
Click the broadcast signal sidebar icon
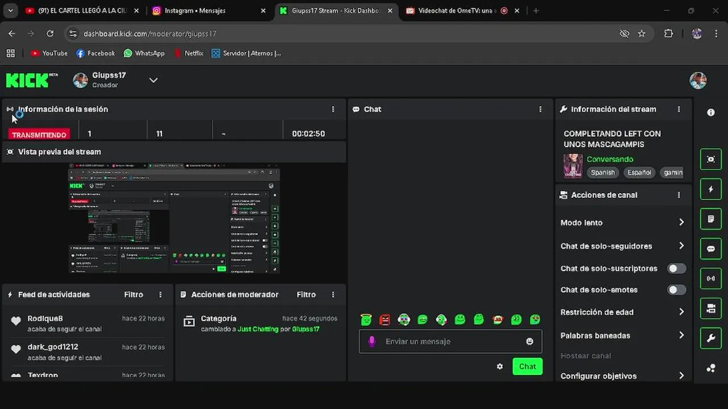pyautogui.click(x=711, y=278)
